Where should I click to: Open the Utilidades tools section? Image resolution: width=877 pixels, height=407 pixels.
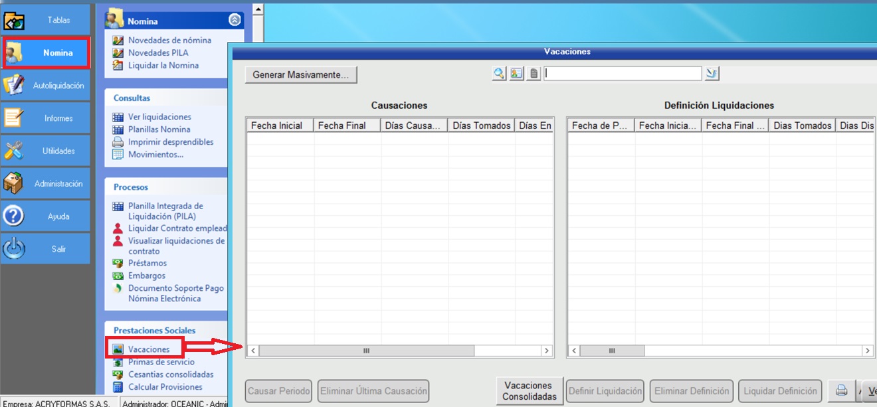pos(45,151)
